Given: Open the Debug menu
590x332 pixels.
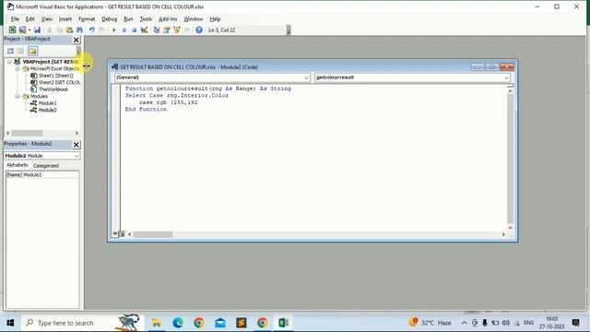Looking at the screenshot, I should tap(109, 18).
